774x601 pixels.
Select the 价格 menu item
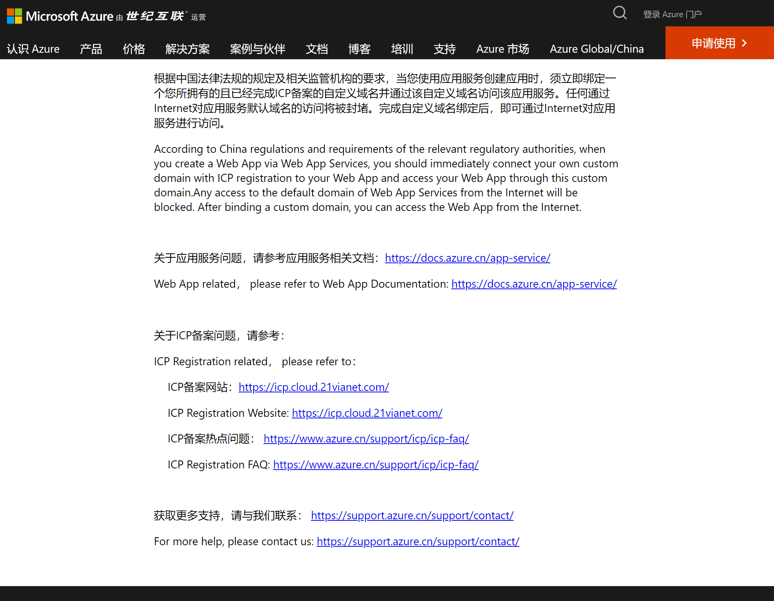[x=134, y=49]
